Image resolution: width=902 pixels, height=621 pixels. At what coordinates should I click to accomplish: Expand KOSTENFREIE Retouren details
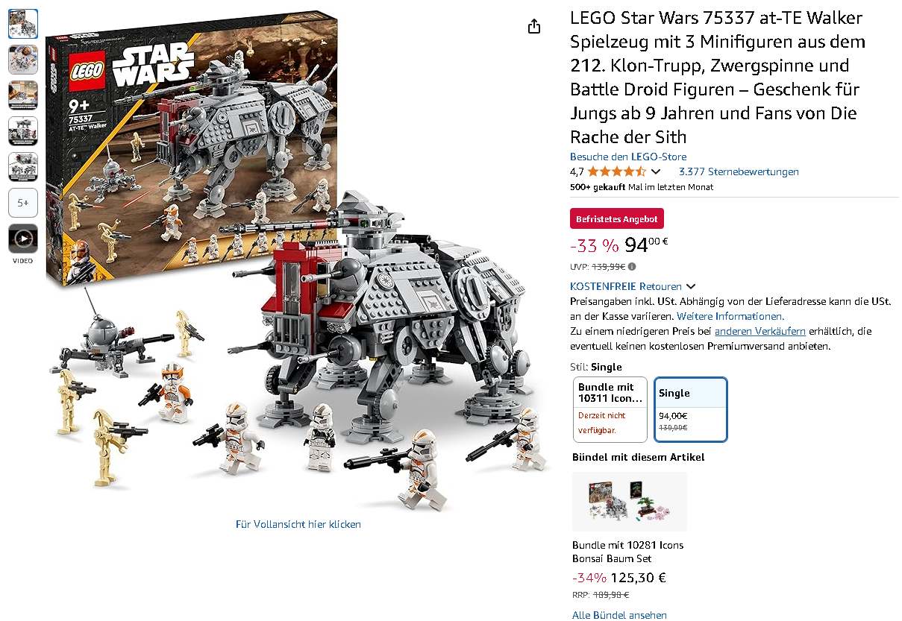point(633,286)
